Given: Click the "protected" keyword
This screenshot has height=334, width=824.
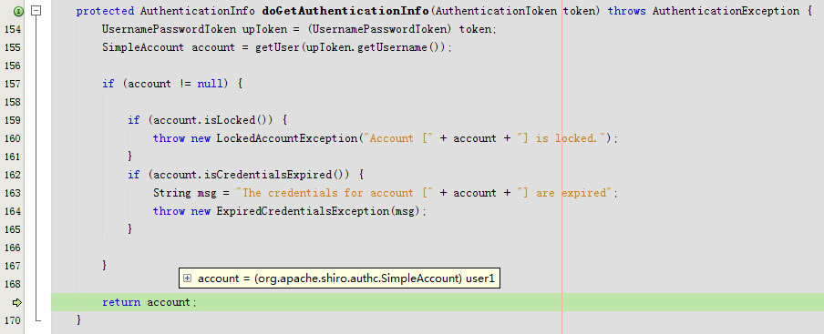Looking at the screenshot, I should tap(105, 11).
